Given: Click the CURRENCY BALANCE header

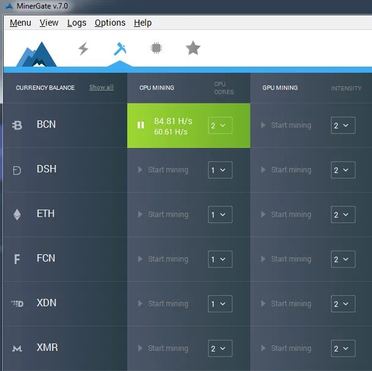Looking at the screenshot, I should [45, 88].
